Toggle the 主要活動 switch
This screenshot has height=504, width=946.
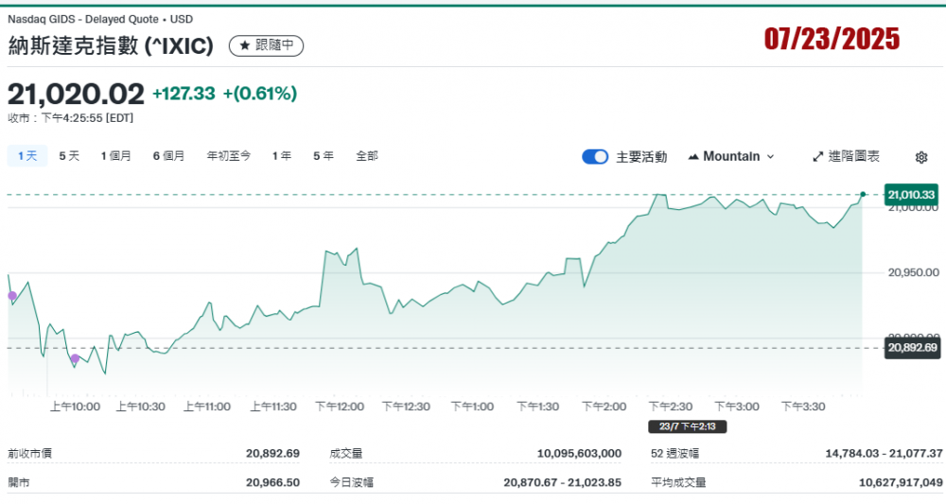click(595, 157)
